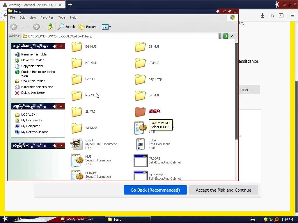This screenshot has width=298, height=223.
Task: Toggle the Folders tree pane
Action: coord(88,27)
